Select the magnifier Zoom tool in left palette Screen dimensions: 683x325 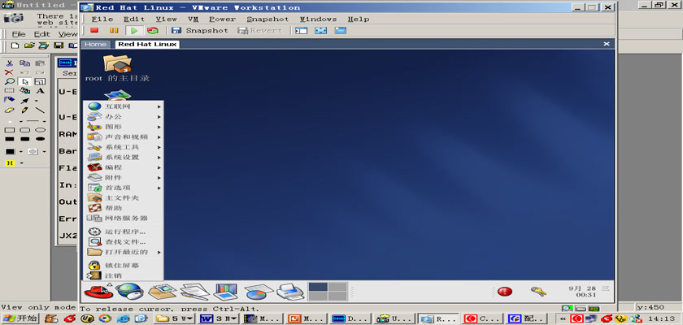[9, 81]
